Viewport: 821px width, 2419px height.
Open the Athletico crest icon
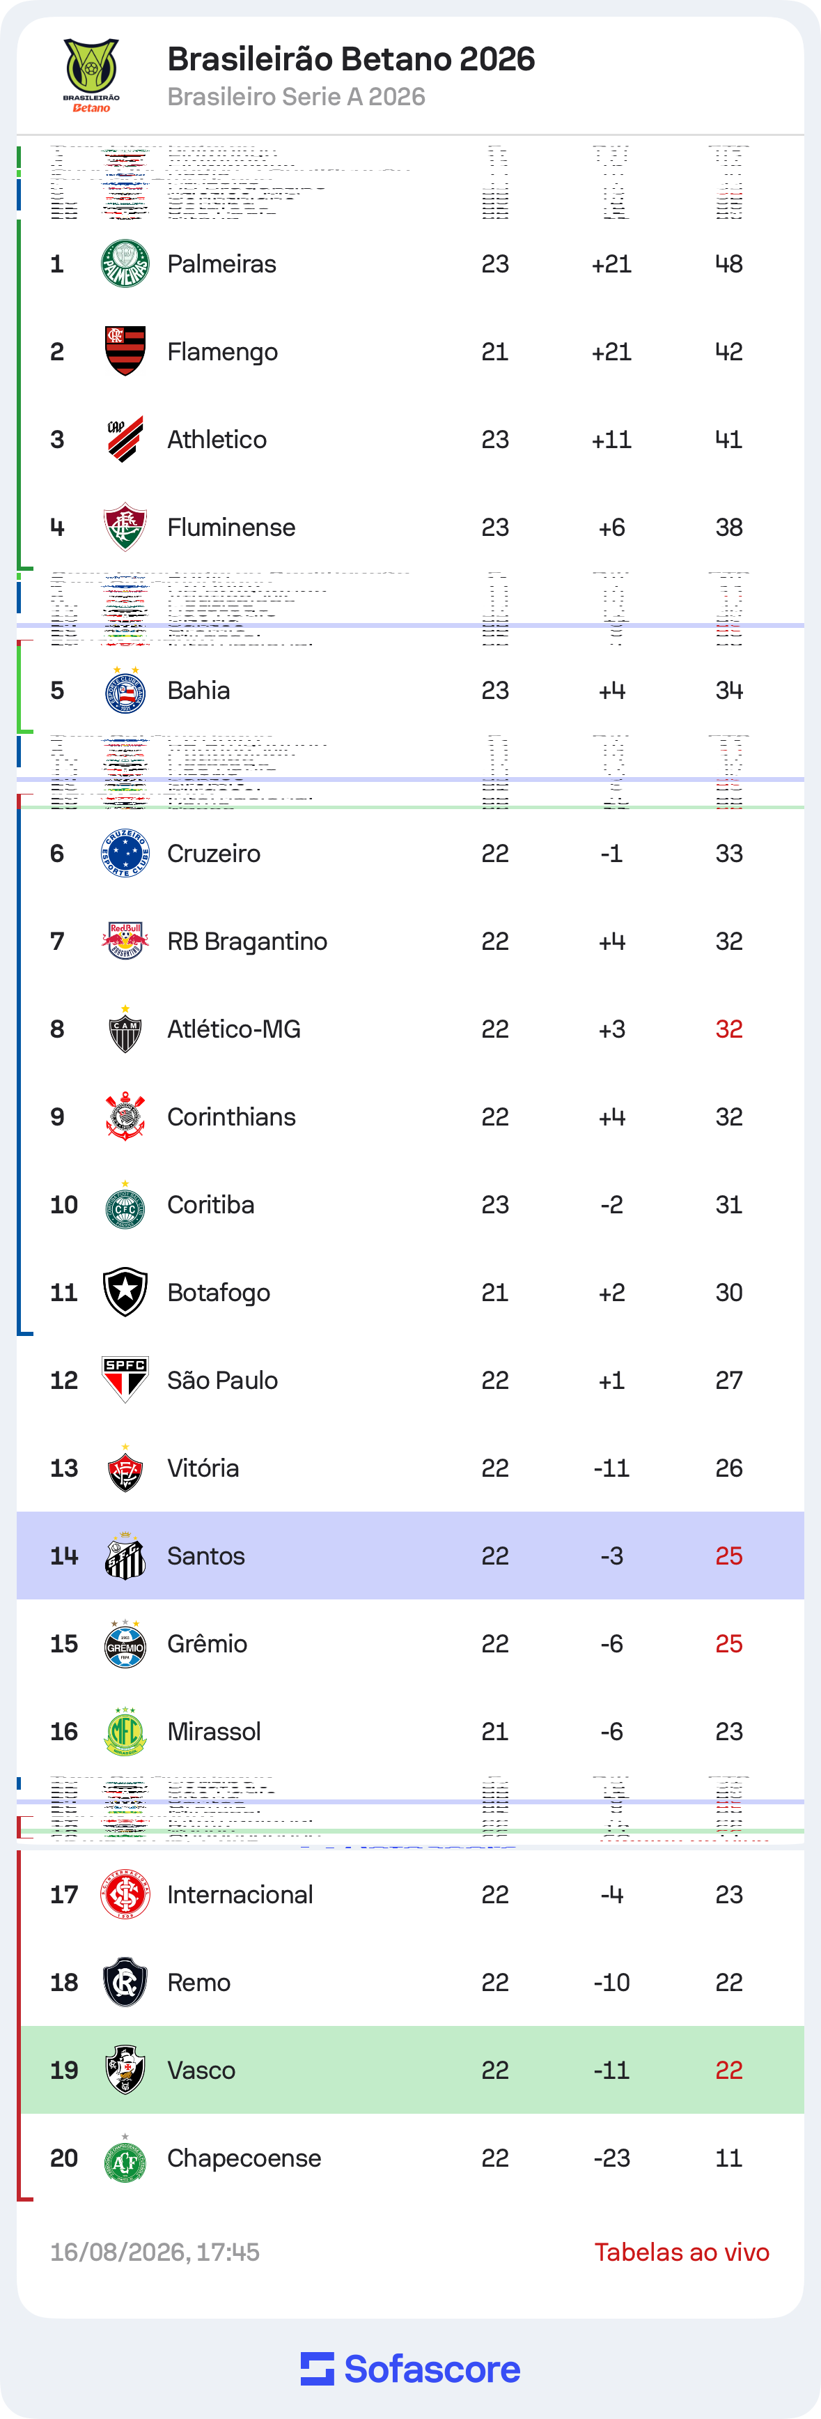pos(125,440)
